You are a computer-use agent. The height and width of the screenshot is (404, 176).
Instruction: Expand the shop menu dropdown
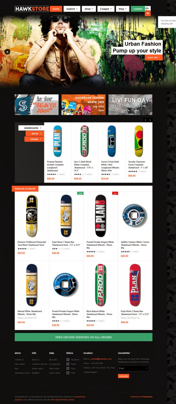(x=89, y=9)
